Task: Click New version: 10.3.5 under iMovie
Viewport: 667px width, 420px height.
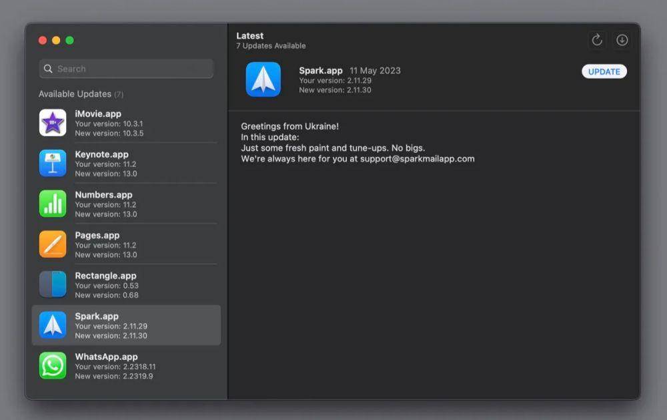Action: tap(109, 134)
